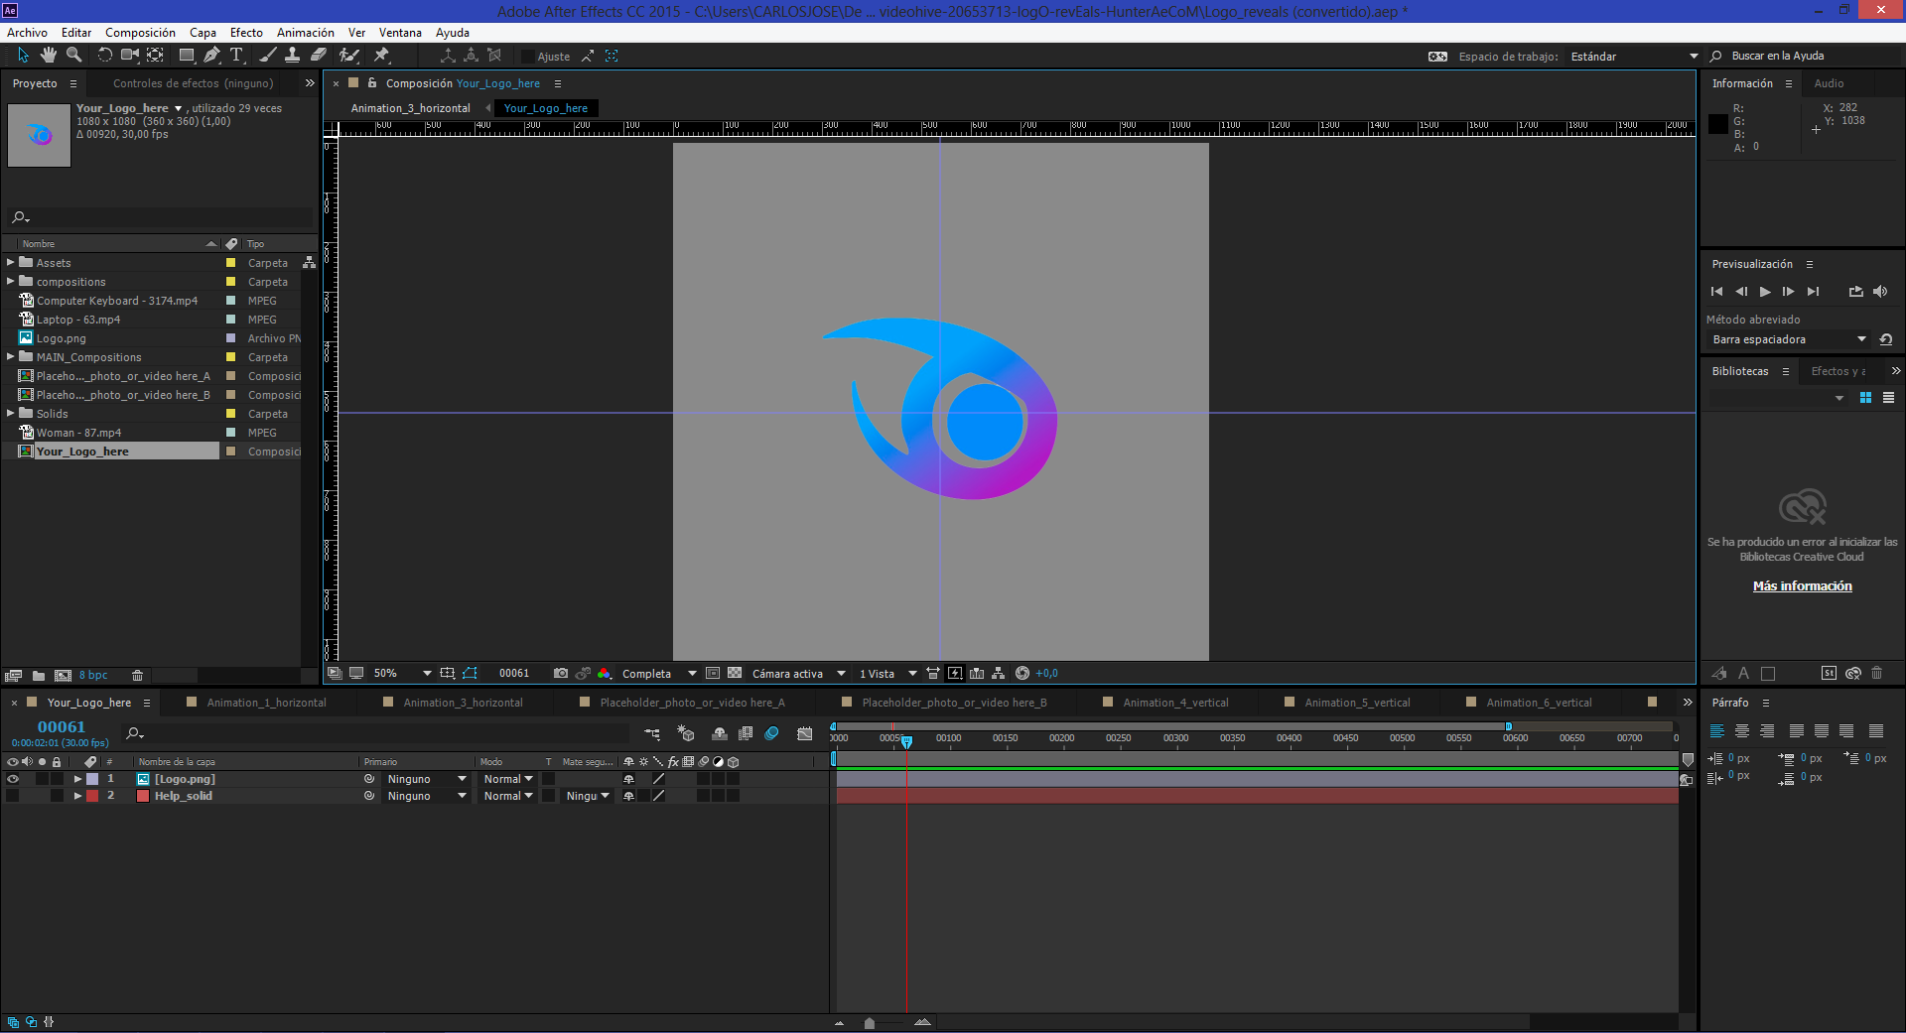Click the red label color of Help_solid layer

click(92, 796)
